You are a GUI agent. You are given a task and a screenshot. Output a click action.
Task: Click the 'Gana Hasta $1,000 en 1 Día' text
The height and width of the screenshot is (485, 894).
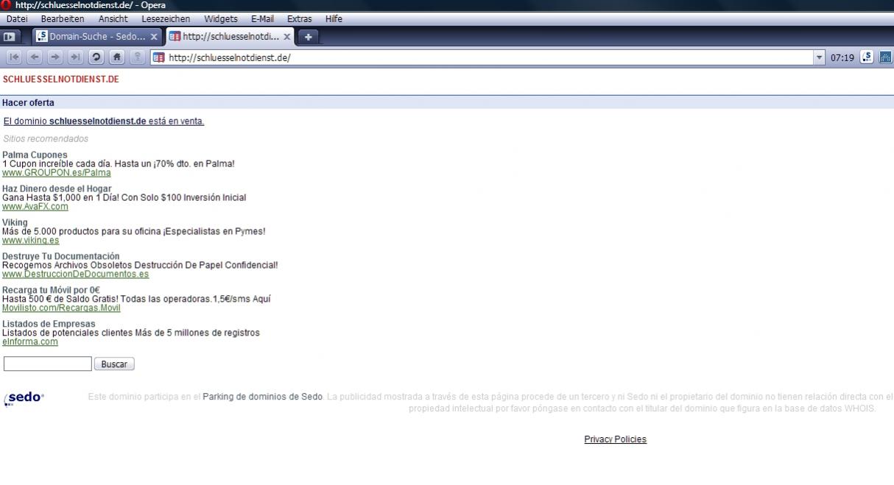point(124,197)
